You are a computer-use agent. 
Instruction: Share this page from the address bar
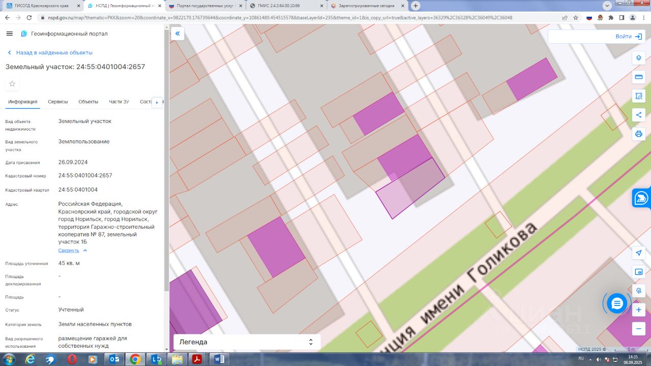565,17
